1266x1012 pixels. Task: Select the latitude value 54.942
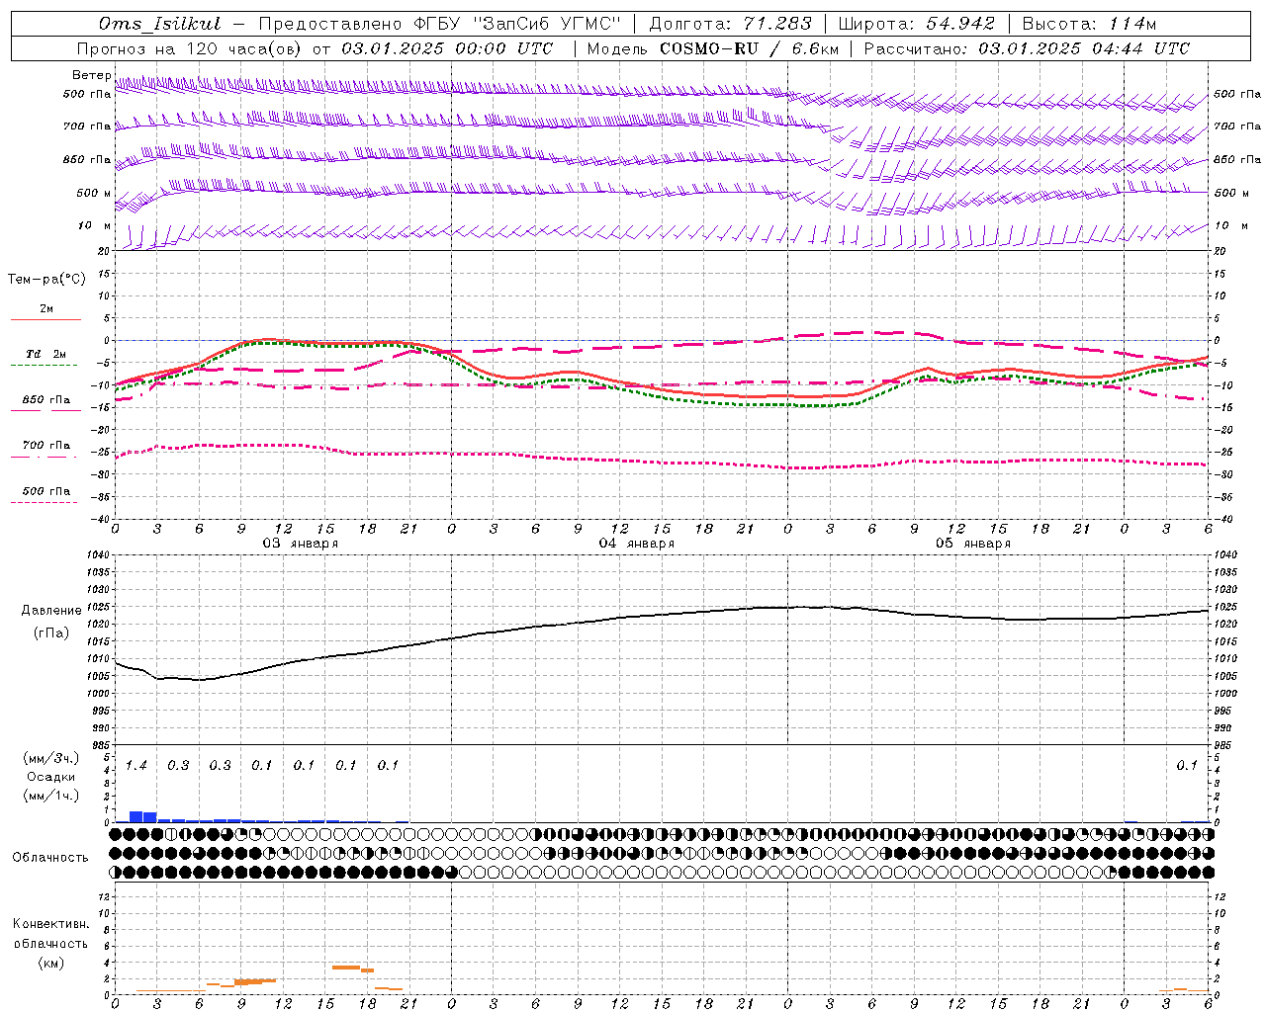960,24
